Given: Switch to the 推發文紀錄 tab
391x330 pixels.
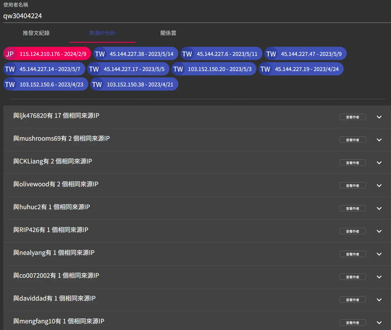Looking at the screenshot, I should click(x=36, y=33).
